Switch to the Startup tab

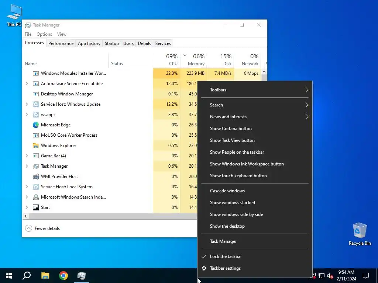(111, 43)
